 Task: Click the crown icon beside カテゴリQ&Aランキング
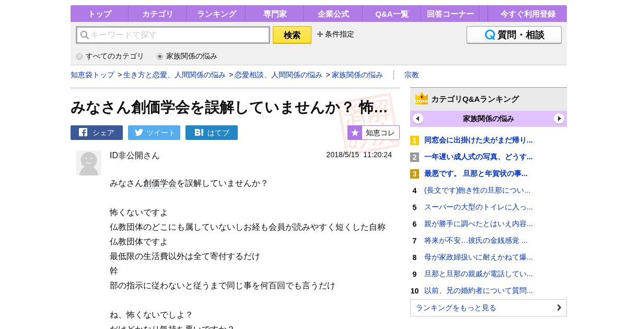[x=422, y=99]
